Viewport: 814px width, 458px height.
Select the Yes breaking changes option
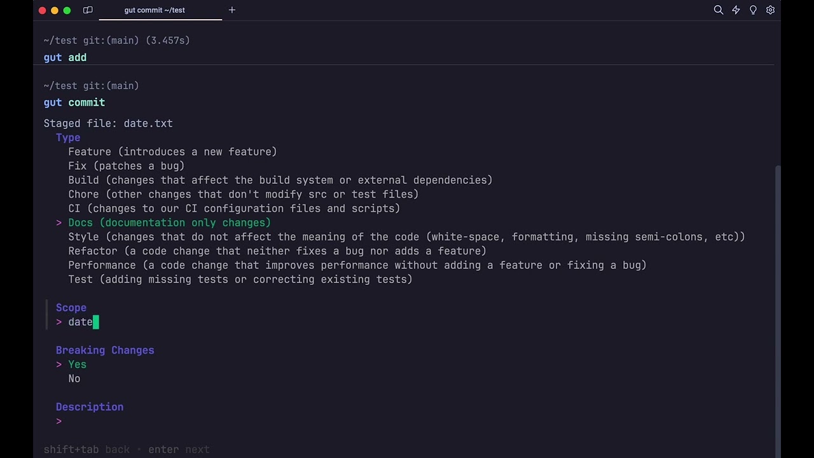click(x=77, y=364)
